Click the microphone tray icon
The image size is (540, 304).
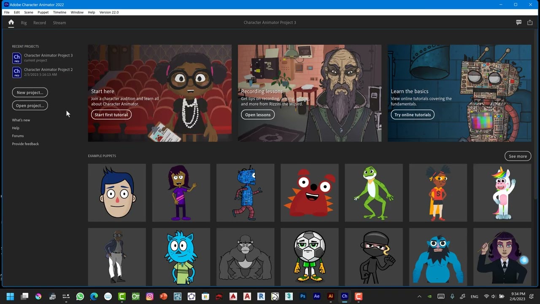coord(452,296)
